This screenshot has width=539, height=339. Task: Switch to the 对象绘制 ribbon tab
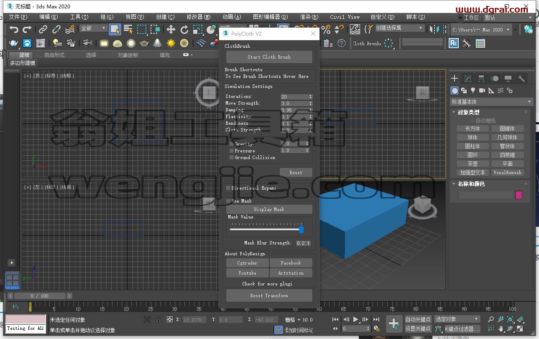[128, 55]
